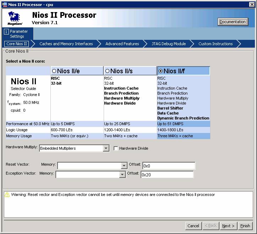Switch to Caches and Memory Interfaces tab

pyautogui.click(x=66, y=44)
